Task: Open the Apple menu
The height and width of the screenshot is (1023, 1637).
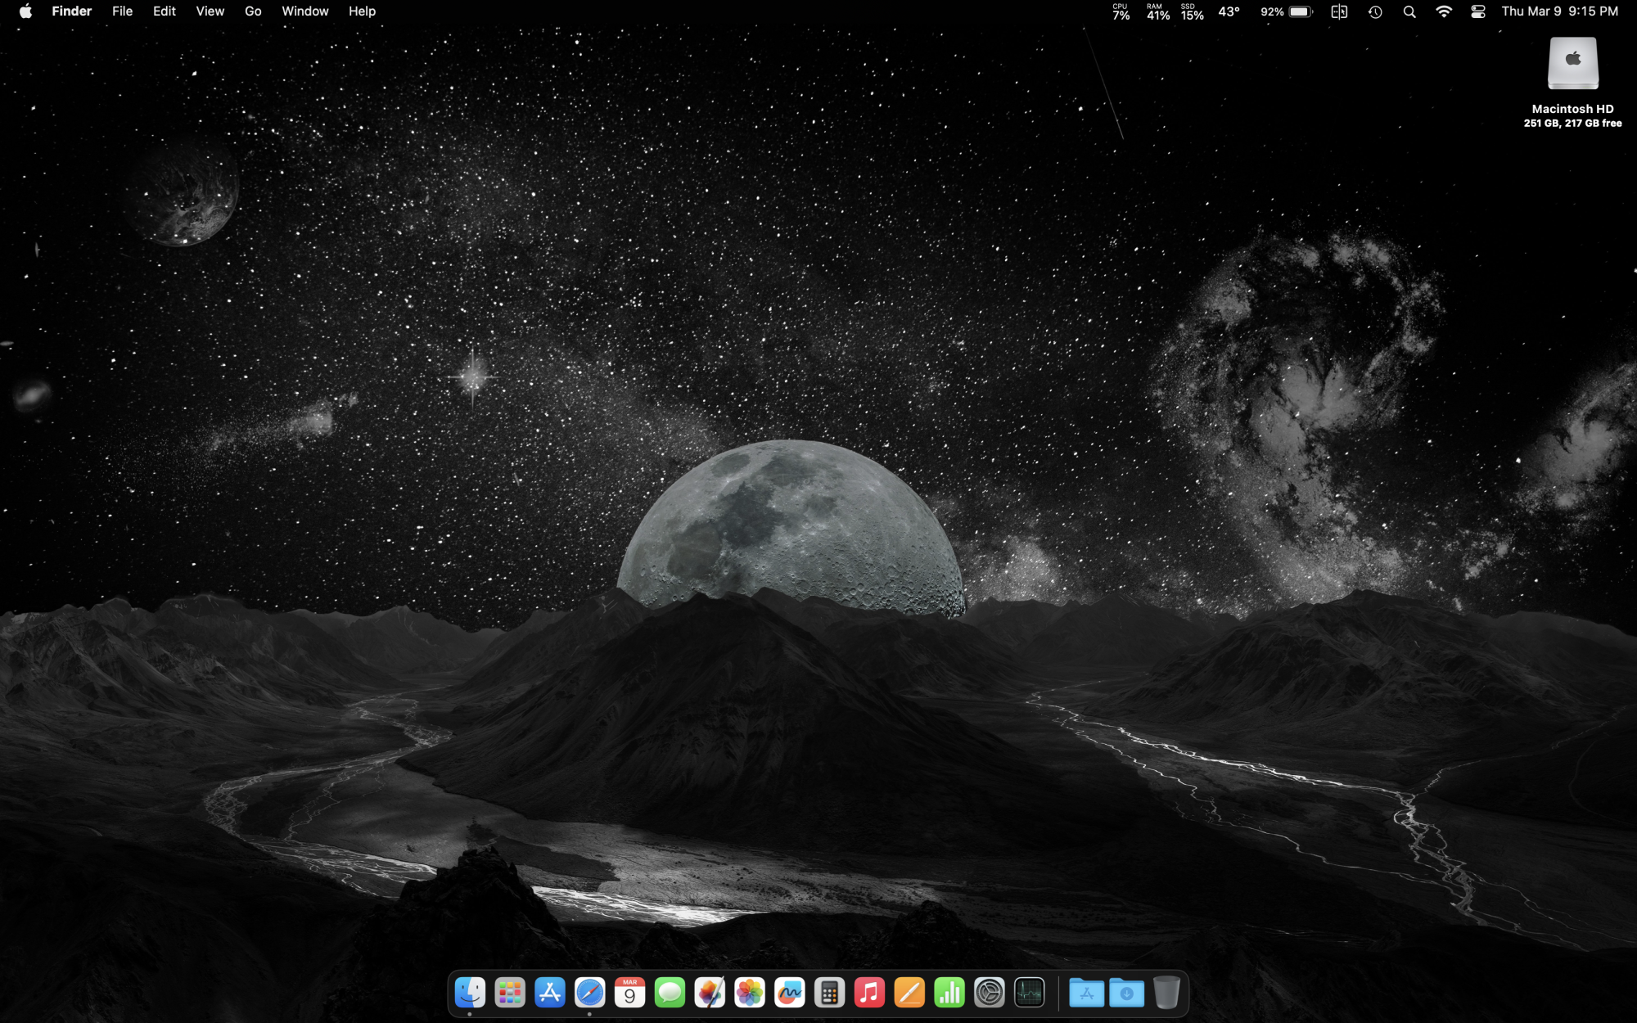Action: (x=25, y=11)
